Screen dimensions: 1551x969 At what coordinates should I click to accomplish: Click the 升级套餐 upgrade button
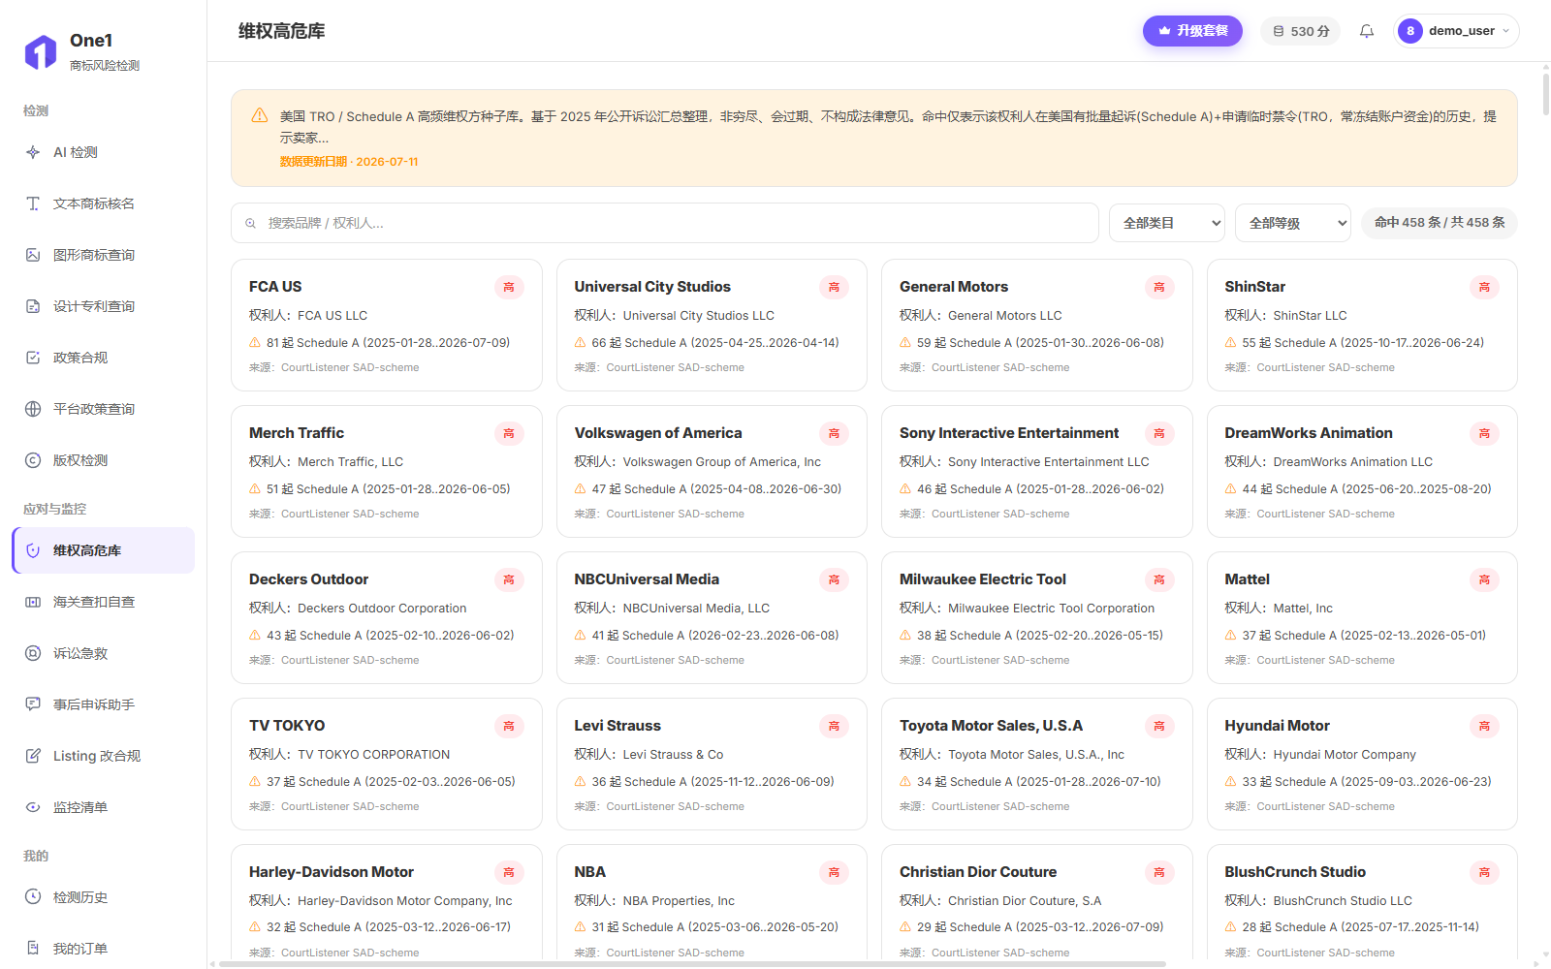[x=1192, y=31]
